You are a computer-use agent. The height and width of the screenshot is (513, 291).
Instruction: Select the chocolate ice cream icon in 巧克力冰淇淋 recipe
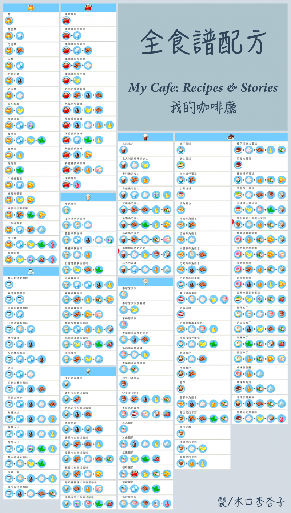point(123,384)
